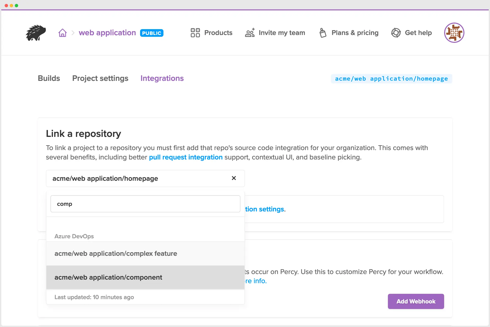
Task: Follow the pull request integration link
Action: (x=186, y=157)
